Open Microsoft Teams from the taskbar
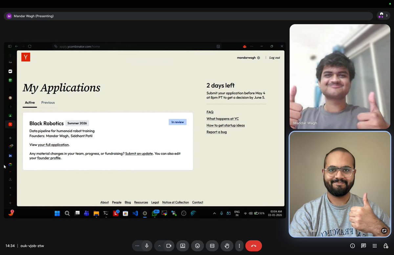Image resolution: width=394 pixels, height=255 pixels. (x=86, y=213)
